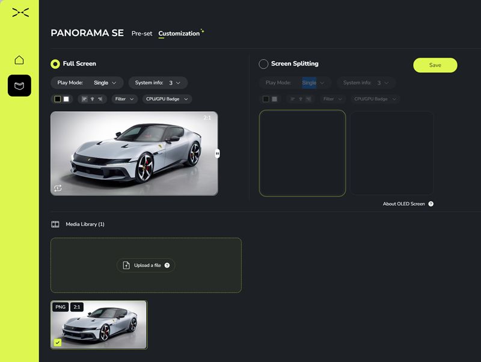Viewport: 481px width, 362px height.
Task: Click the app logo at top left
Action: click(x=20, y=13)
